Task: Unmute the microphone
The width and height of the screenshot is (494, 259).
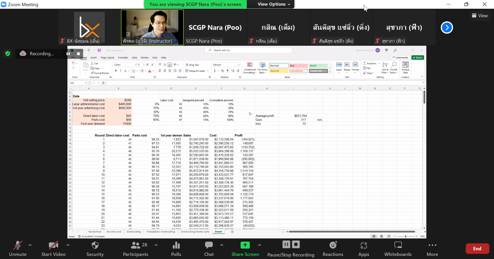Action: (18, 245)
